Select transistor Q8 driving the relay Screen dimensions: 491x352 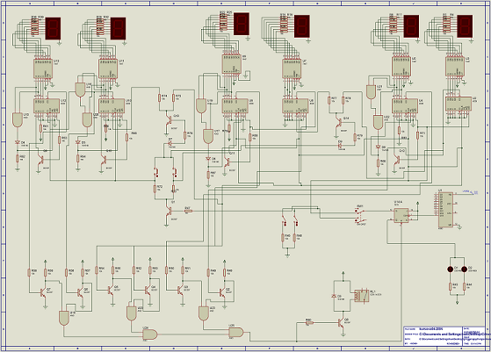[341, 323]
